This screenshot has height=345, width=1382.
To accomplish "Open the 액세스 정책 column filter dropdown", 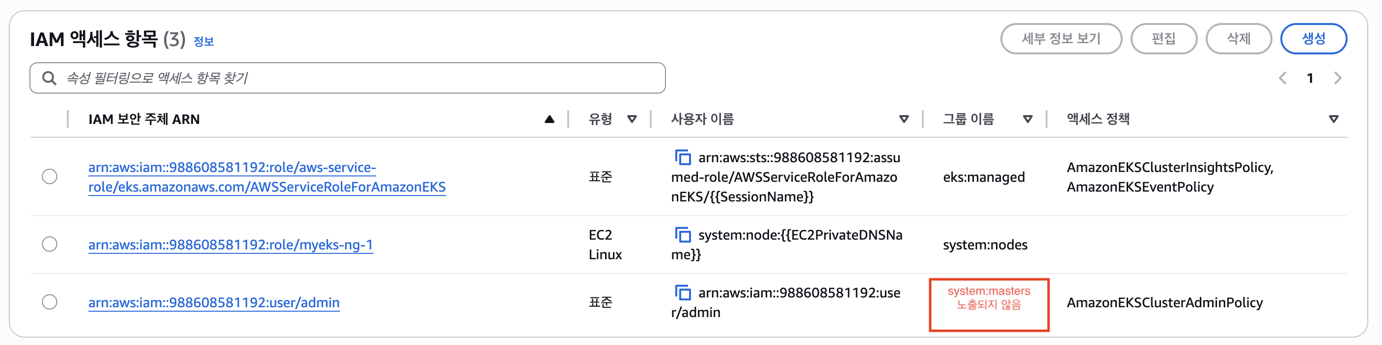I will coord(1334,119).
